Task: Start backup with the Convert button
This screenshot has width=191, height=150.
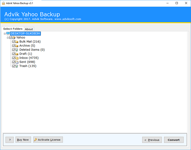Action: (x=174, y=140)
